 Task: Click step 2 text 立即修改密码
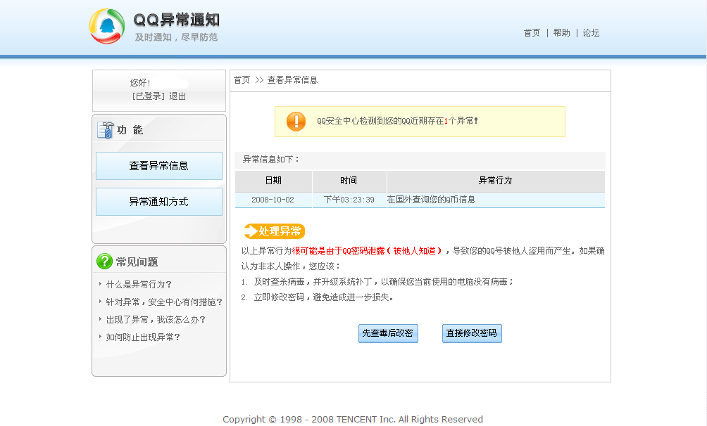[279, 297]
